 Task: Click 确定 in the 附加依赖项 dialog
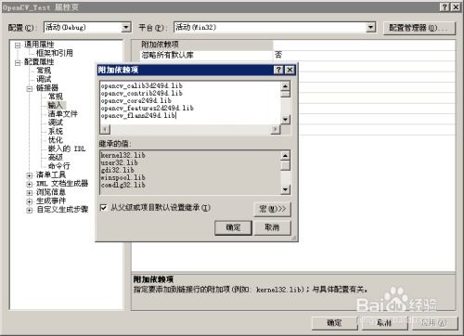click(233, 227)
